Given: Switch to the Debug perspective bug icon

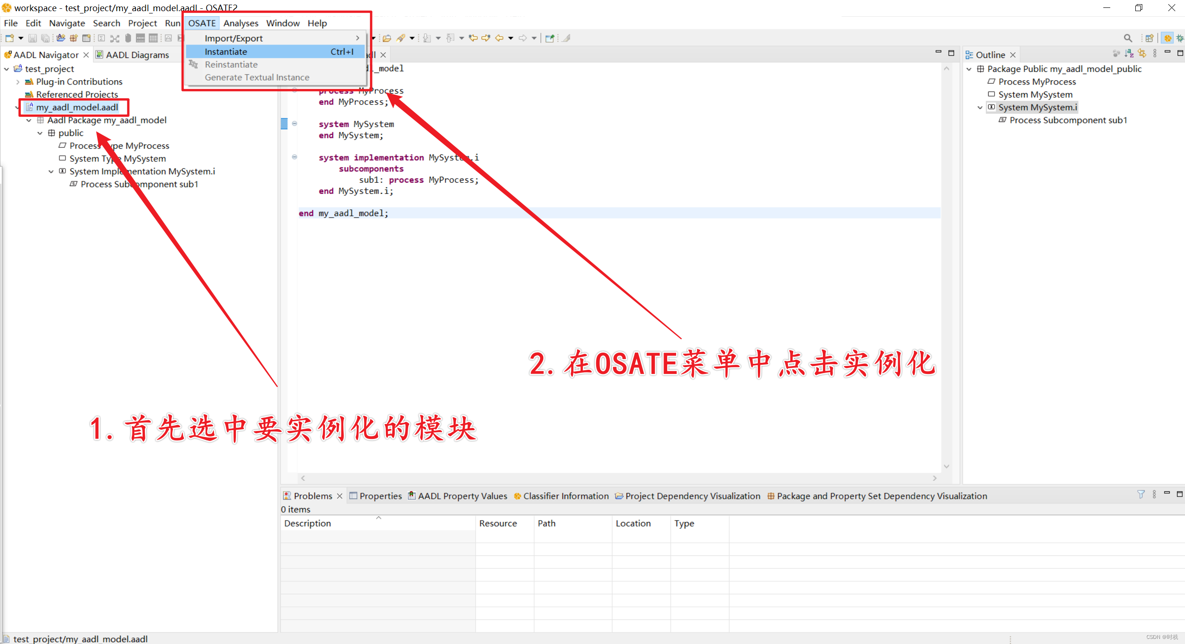Looking at the screenshot, I should (x=1180, y=38).
